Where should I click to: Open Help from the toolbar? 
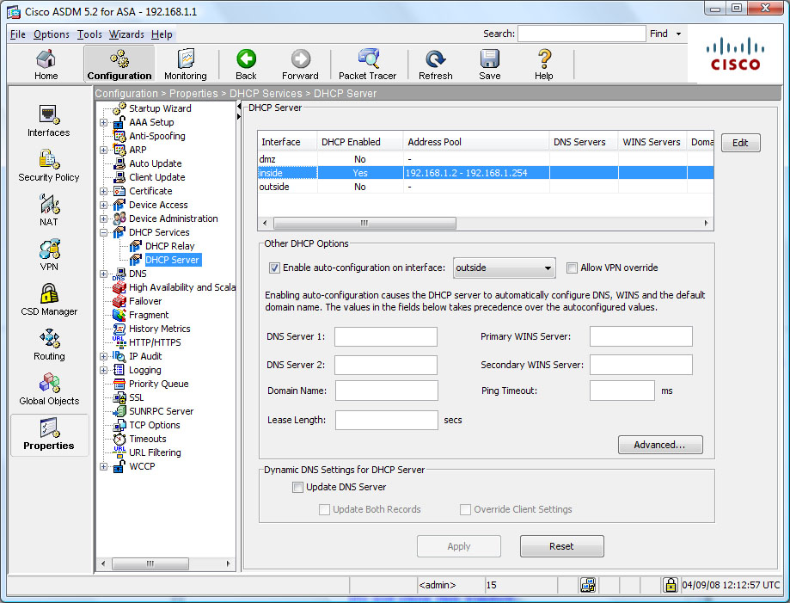click(543, 64)
